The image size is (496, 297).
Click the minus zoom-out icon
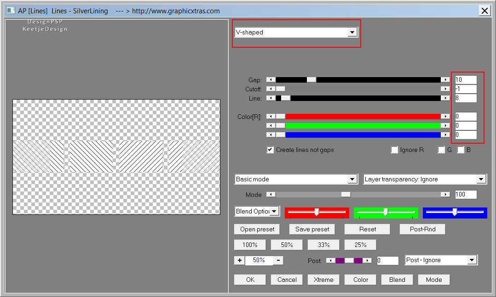278,260
